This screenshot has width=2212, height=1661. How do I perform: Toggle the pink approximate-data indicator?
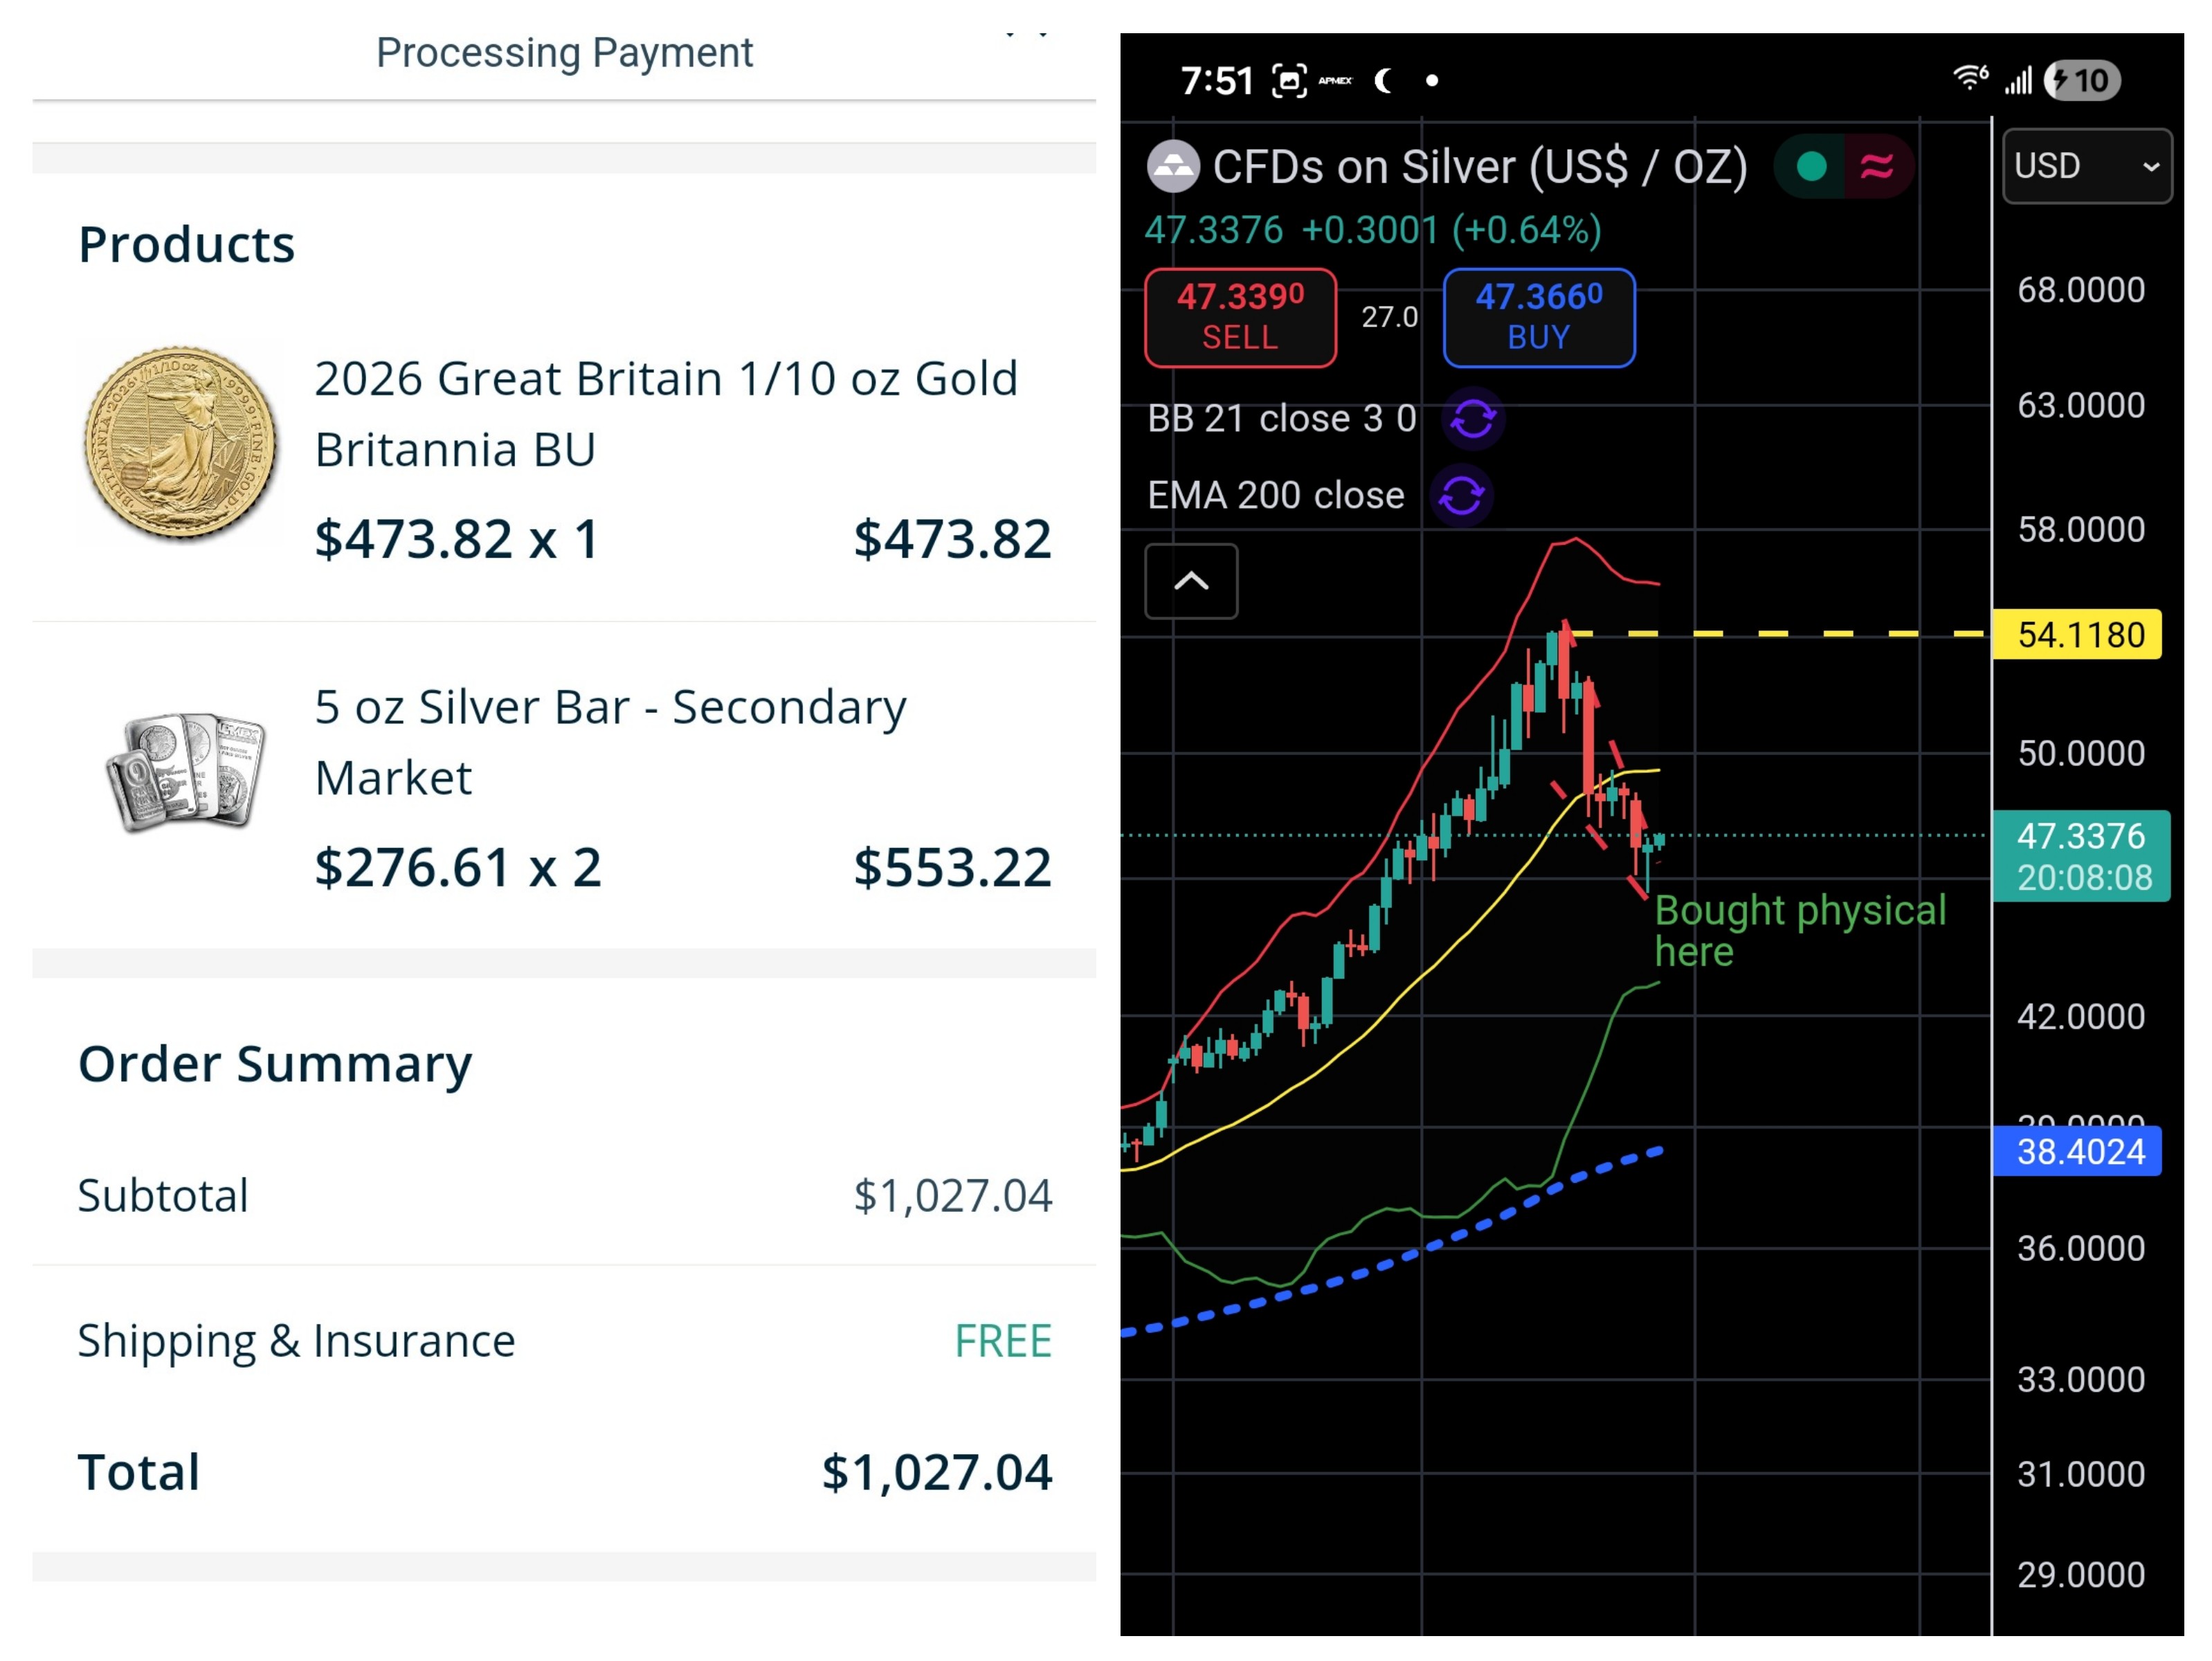pos(1877,166)
